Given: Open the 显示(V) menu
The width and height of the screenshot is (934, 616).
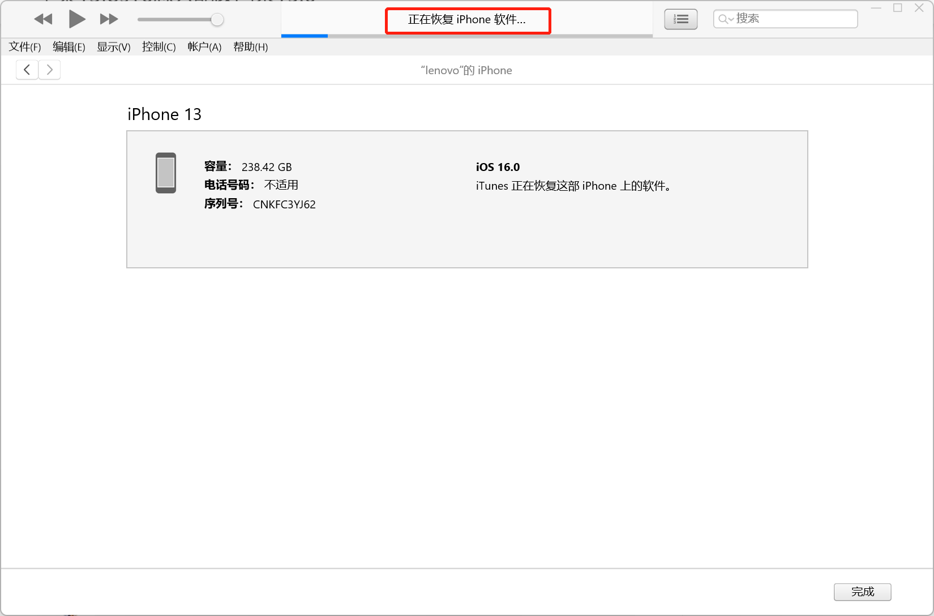Looking at the screenshot, I should (114, 47).
